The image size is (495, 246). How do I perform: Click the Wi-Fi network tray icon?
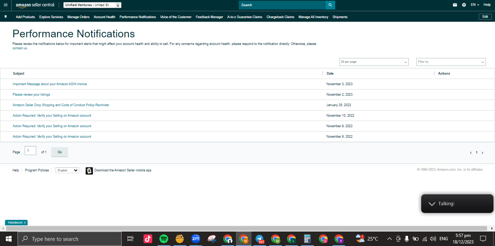coord(425,239)
